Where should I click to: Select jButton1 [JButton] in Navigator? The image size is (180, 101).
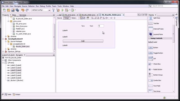coord(17,81)
